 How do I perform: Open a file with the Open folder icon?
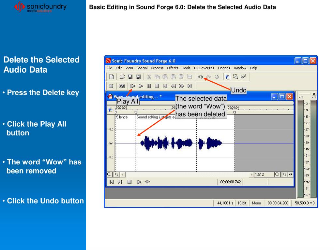(122, 77)
